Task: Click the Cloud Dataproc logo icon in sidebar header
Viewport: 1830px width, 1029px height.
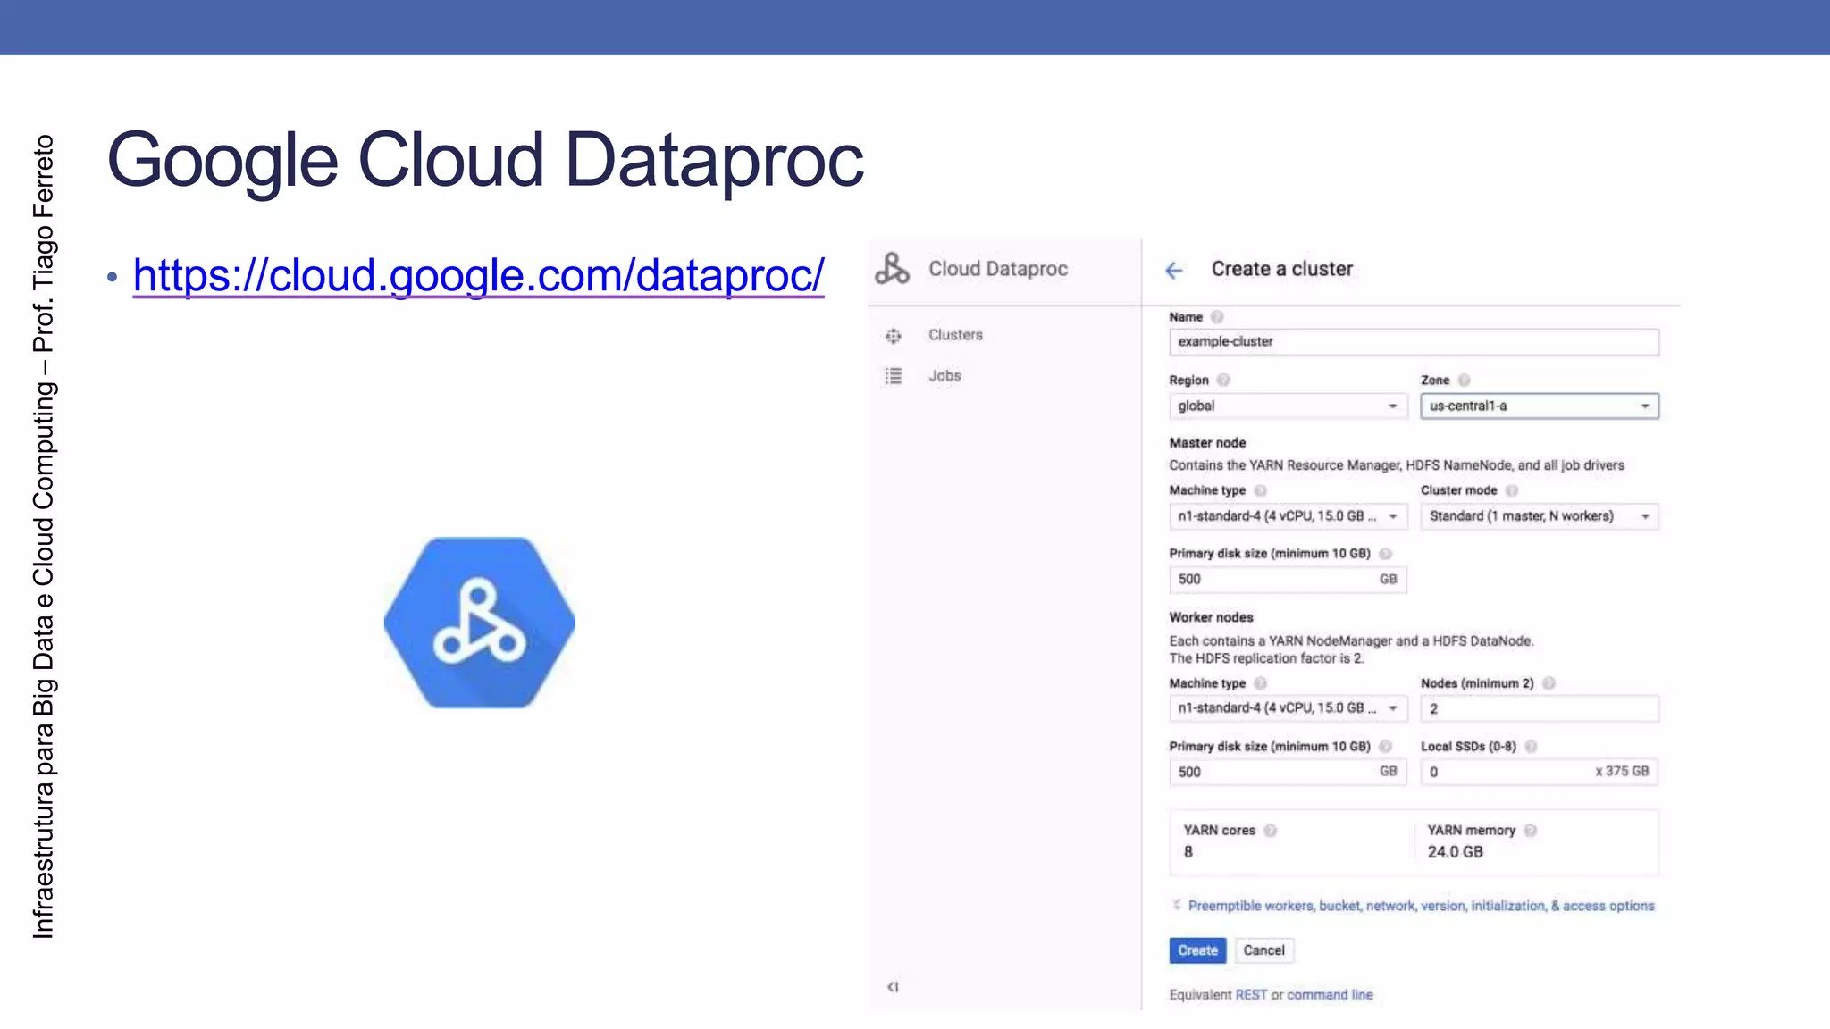Action: (x=892, y=269)
